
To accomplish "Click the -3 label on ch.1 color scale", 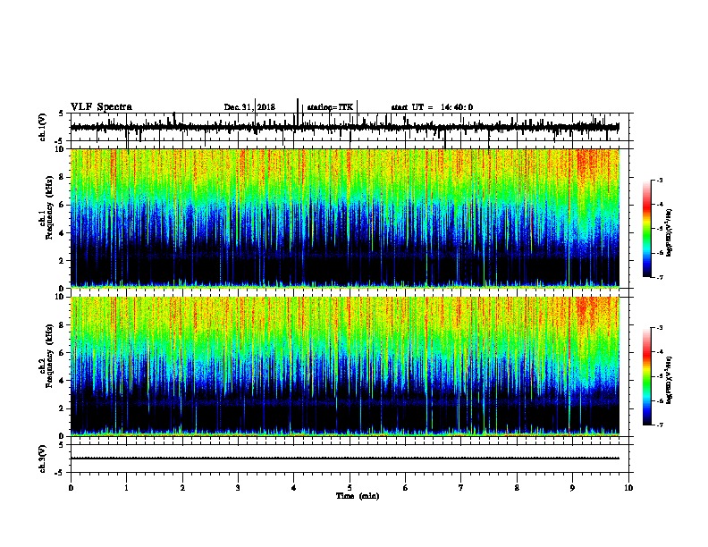I will point(660,180).
